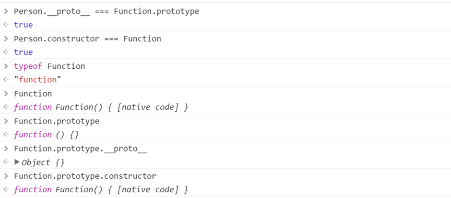Click the true result under Person.constructor comparison
This screenshot has width=451, height=198.
[23, 52]
